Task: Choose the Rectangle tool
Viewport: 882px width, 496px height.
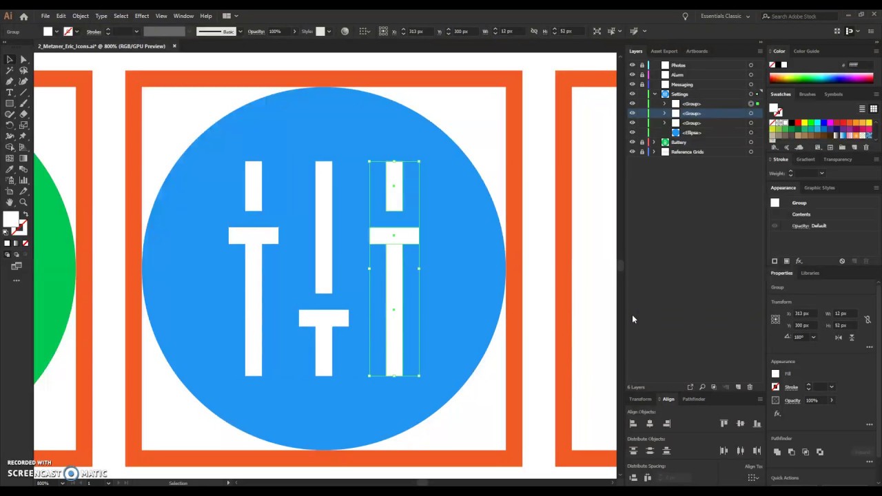Action: pyautogui.click(x=10, y=103)
